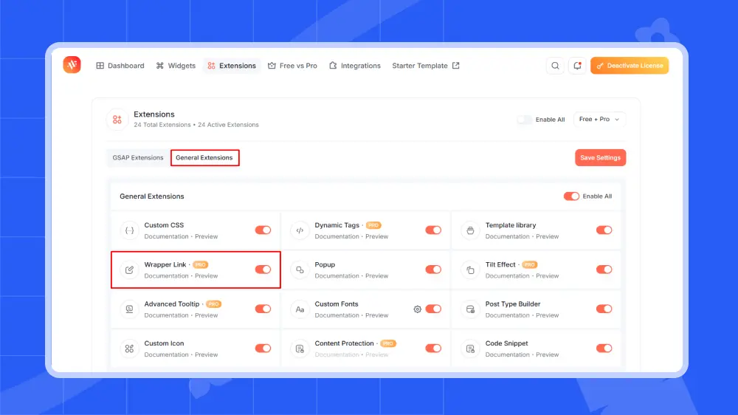Turn off the Custom Icon toggle

[x=263, y=348]
